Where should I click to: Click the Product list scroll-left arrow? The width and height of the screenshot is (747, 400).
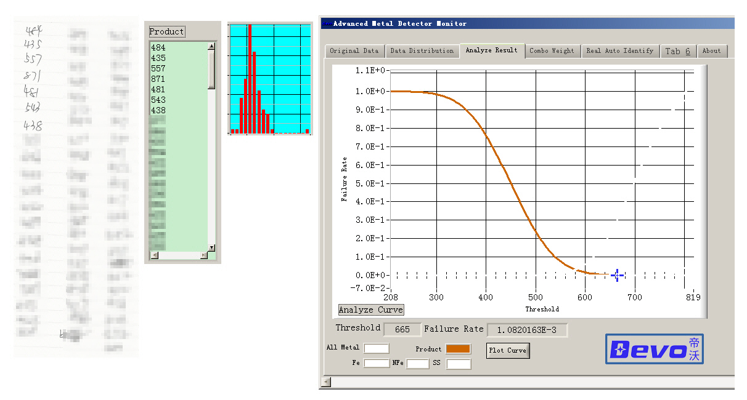click(154, 255)
